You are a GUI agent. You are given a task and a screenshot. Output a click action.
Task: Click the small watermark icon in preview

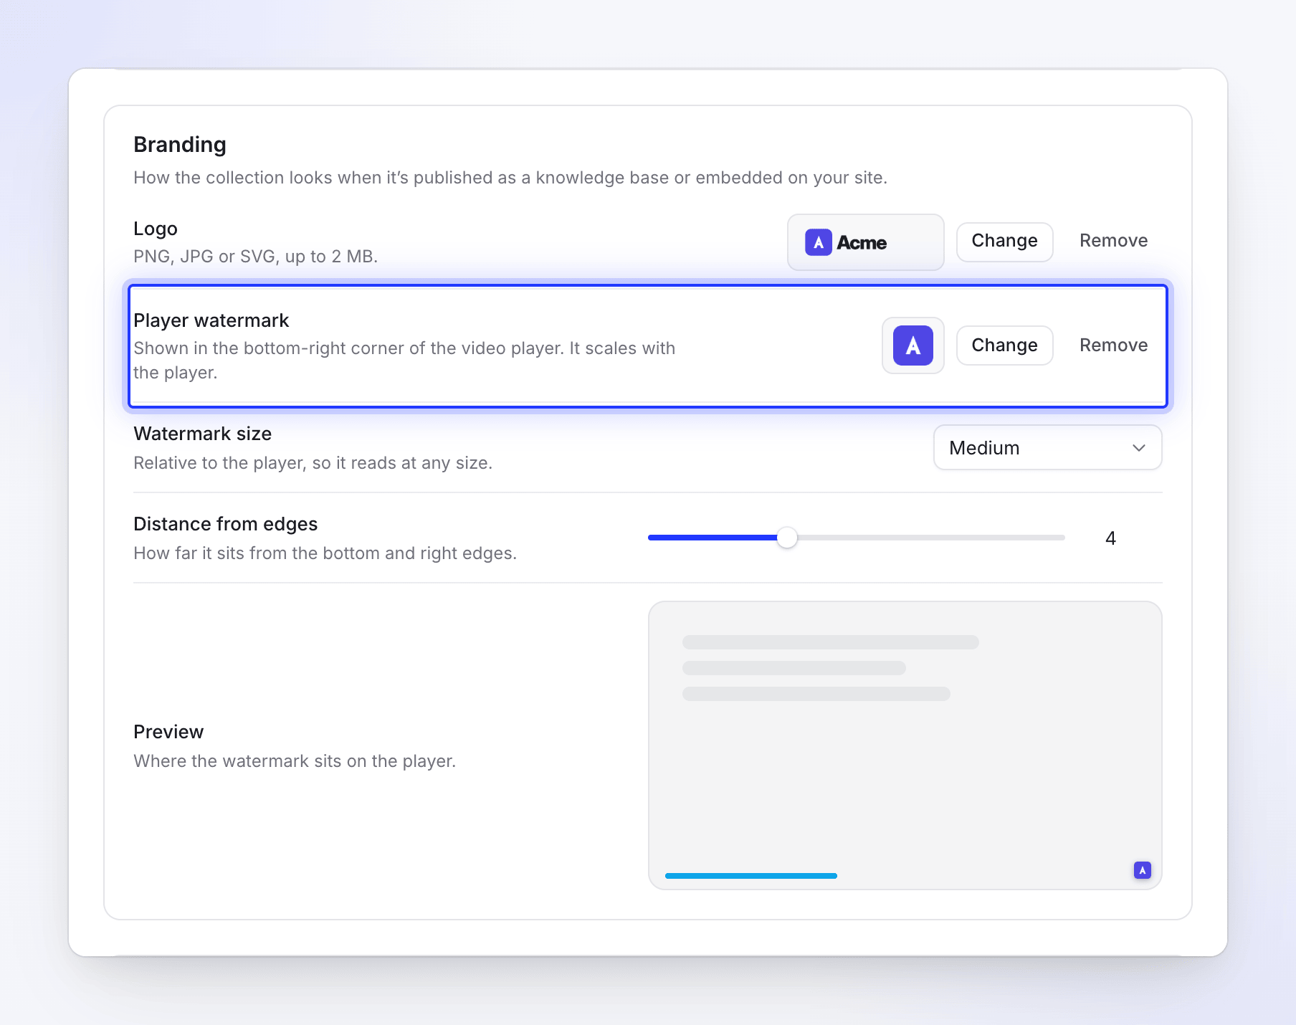click(1142, 870)
